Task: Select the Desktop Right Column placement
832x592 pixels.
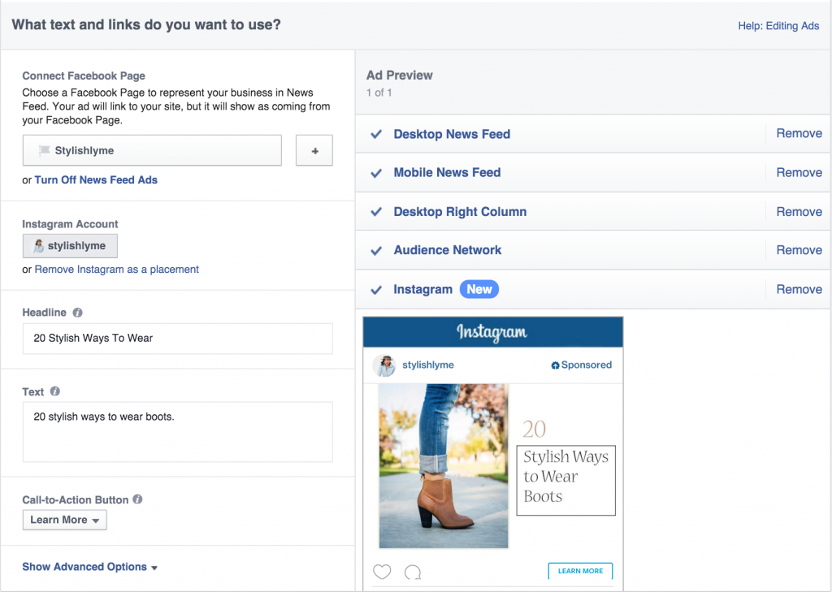Action: coord(460,212)
